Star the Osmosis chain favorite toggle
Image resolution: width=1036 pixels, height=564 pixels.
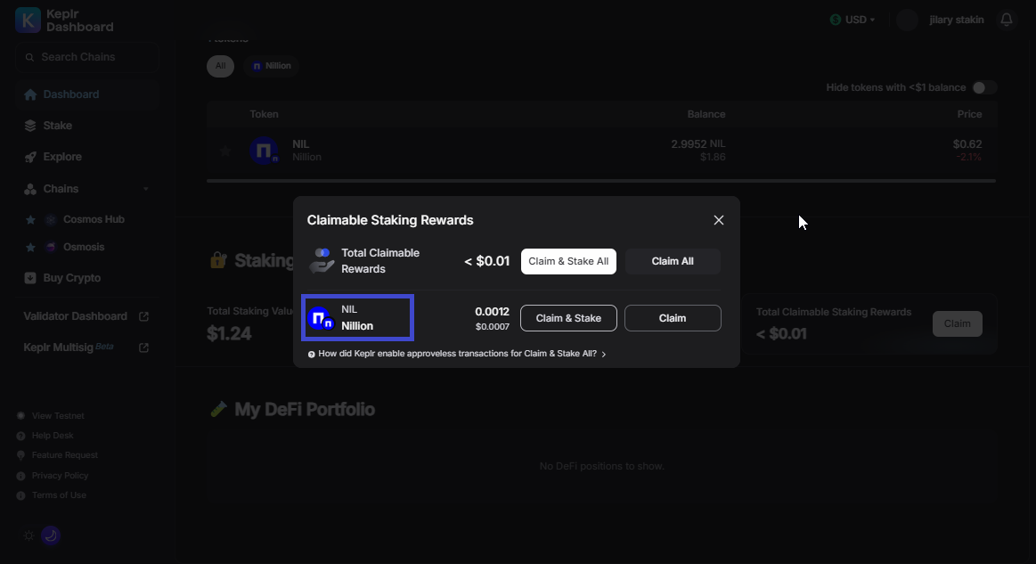click(29, 247)
